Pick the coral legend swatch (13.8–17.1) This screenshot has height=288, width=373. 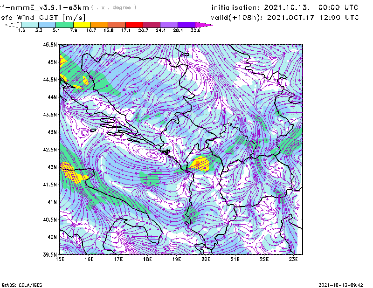(117, 25)
